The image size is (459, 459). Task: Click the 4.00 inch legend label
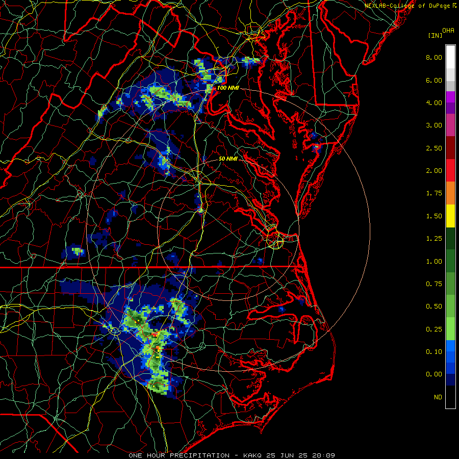tap(434, 103)
